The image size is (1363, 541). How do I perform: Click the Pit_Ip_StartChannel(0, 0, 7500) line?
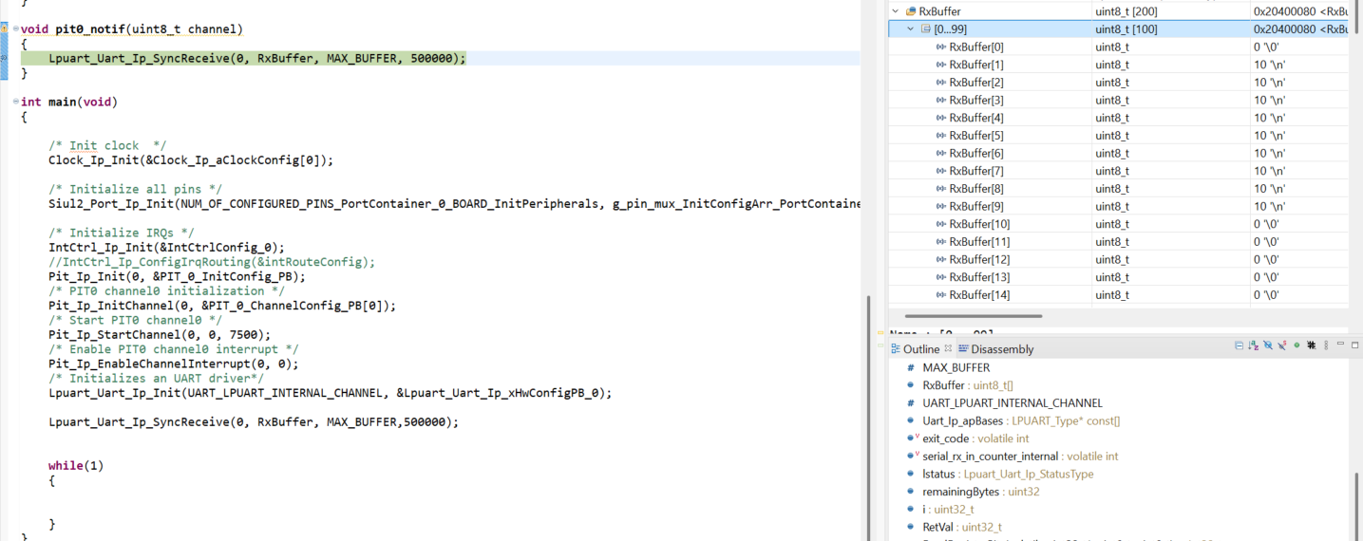coord(160,335)
